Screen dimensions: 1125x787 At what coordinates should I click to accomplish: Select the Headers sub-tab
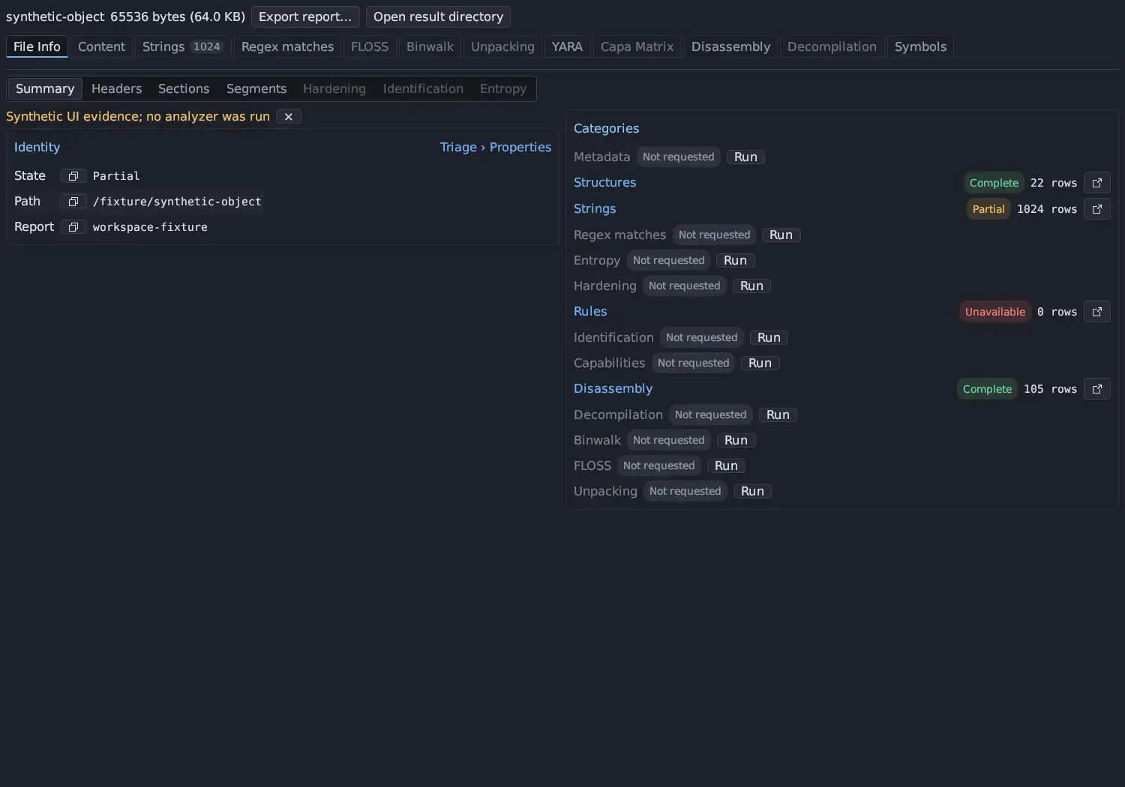coord(116,88)
